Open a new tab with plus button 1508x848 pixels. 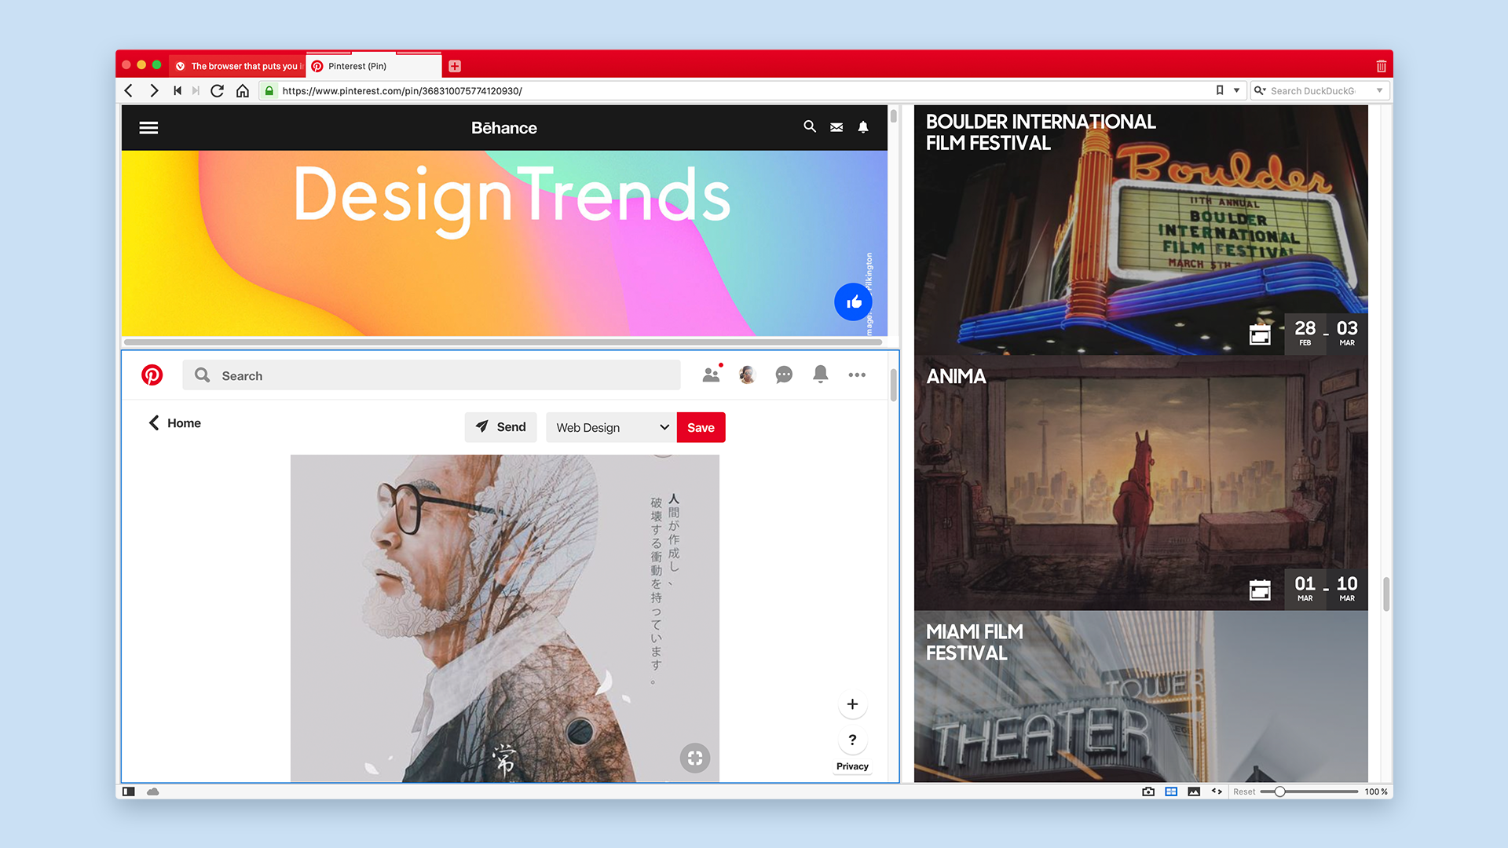point(455,66)
